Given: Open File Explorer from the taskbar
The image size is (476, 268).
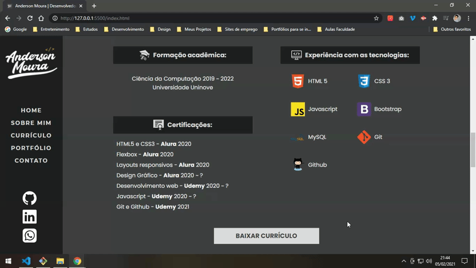Looking at the screenshot, I should click(60, 261).
